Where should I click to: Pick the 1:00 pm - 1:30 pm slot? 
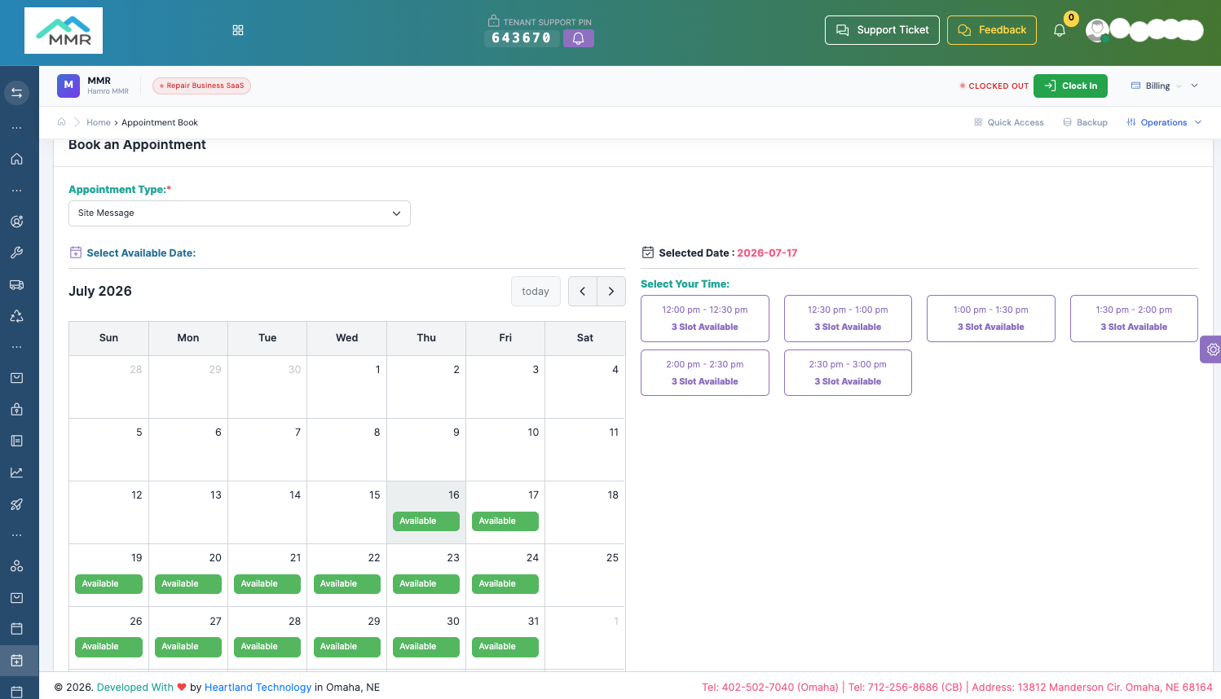pyautogui.click(x=991, y=319)
